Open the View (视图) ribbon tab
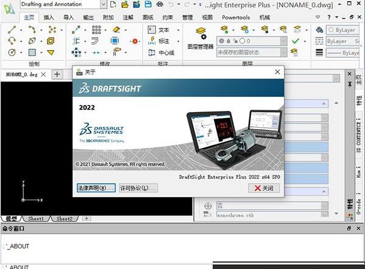365x269 pixels. click(207, 17)
